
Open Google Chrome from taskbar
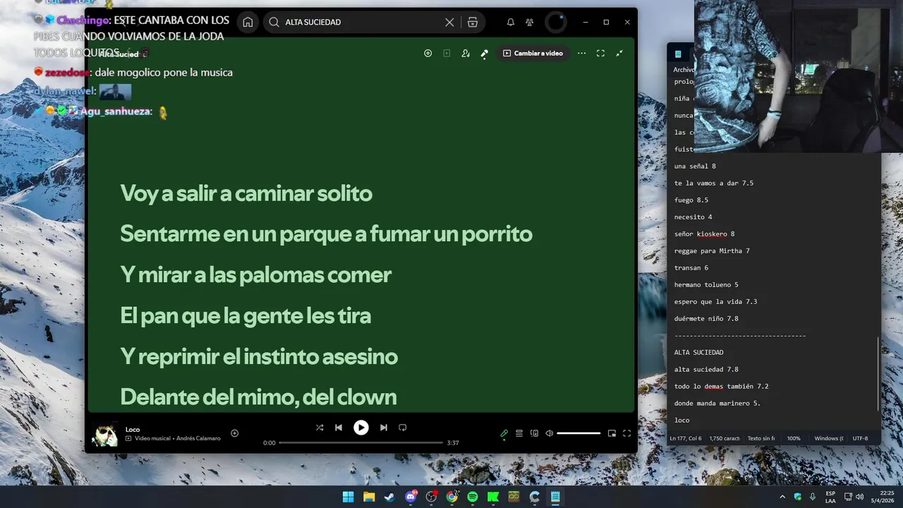(451, 497)
